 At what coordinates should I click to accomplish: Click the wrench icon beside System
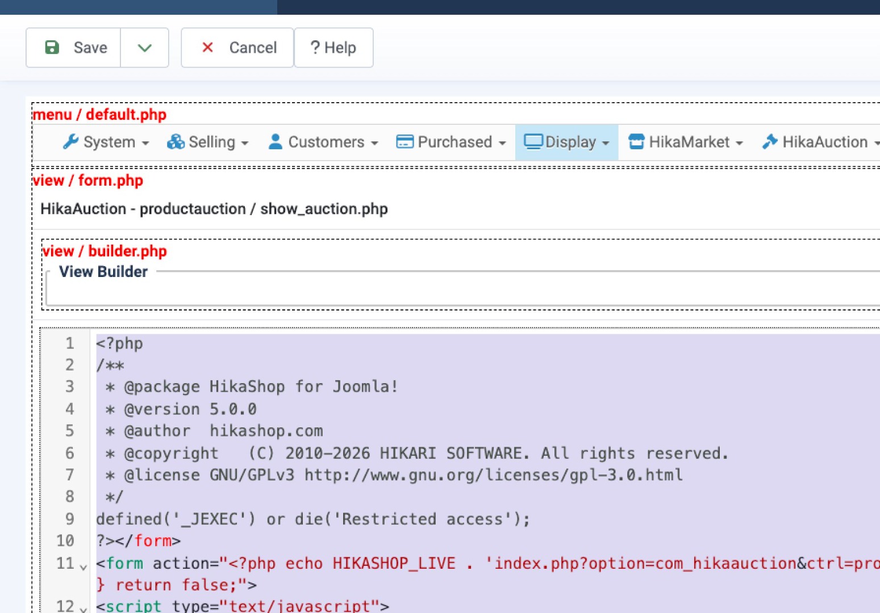click(x=70, y=142)
